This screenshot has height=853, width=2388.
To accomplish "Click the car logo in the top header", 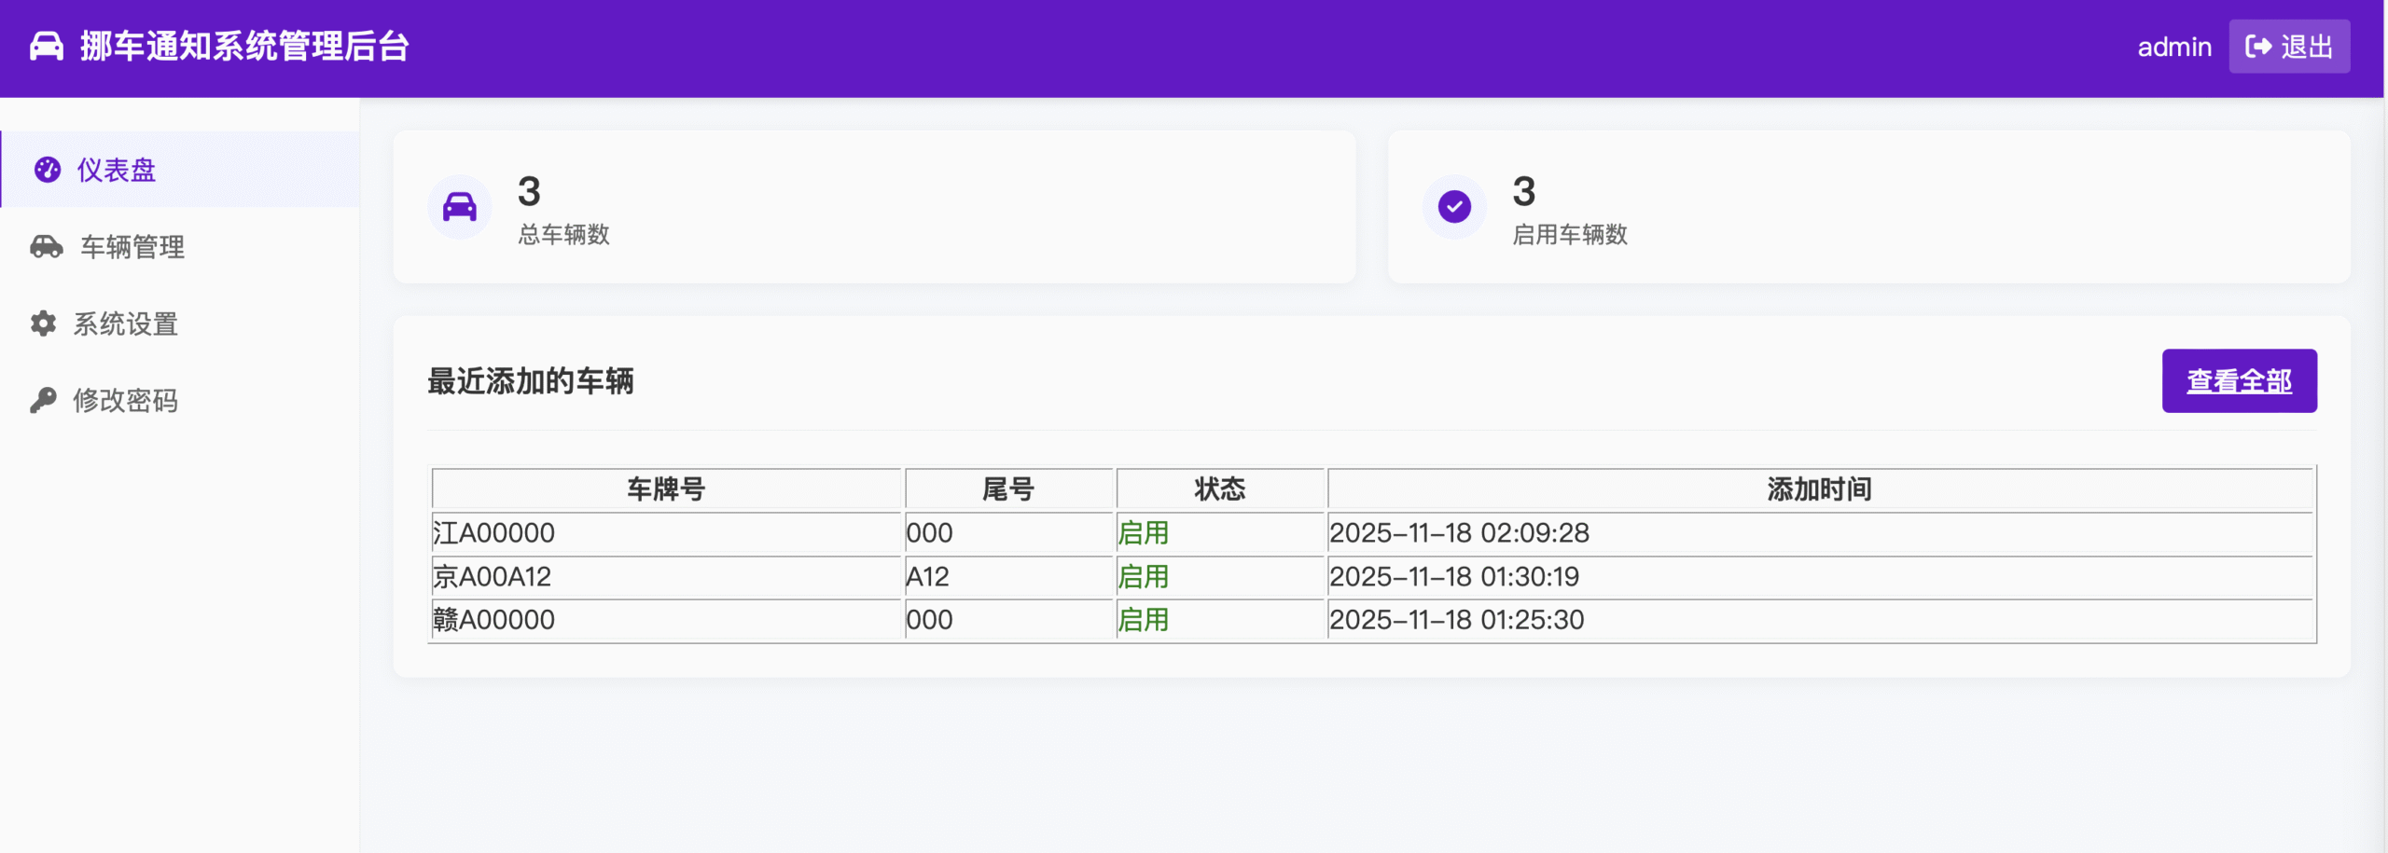I will (x=45, y=46).
